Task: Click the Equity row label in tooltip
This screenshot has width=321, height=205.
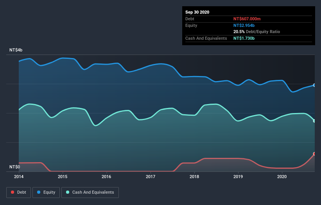Action: [191, 25]
